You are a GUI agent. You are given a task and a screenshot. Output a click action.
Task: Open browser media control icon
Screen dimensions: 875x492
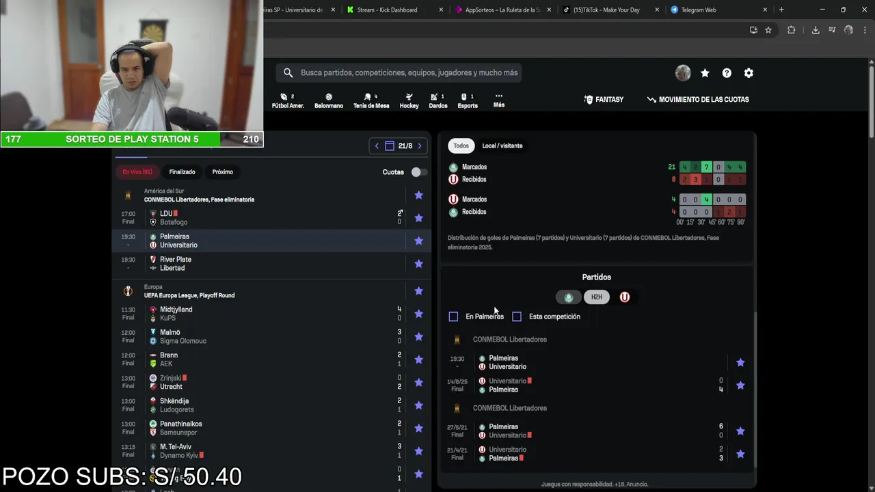[832, 30]
